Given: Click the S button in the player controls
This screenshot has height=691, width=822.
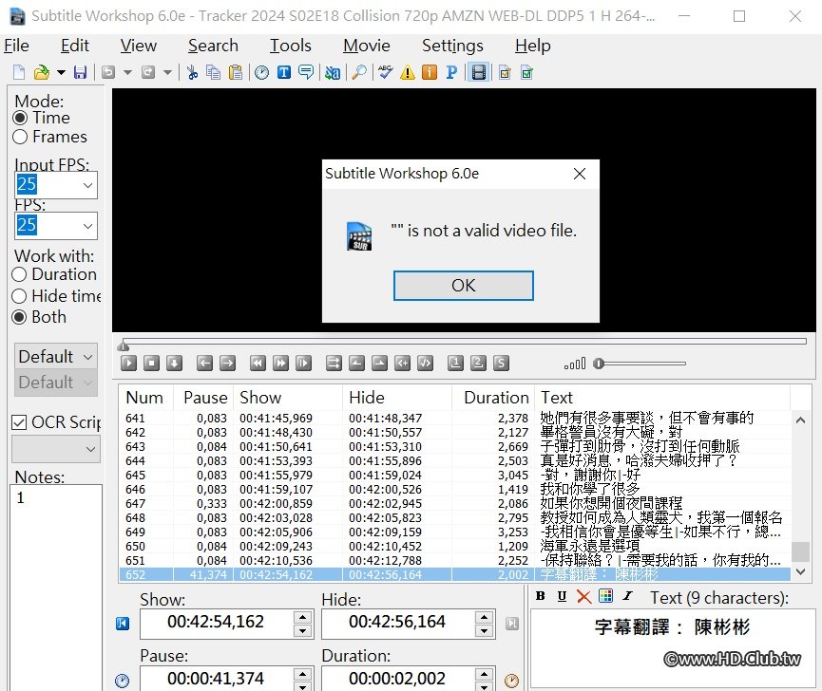Looking at the screenshot, I should tap(501, 363).
